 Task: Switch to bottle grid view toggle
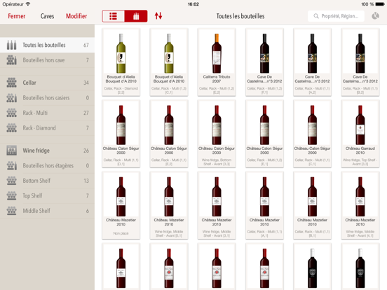tap(136, 16)
